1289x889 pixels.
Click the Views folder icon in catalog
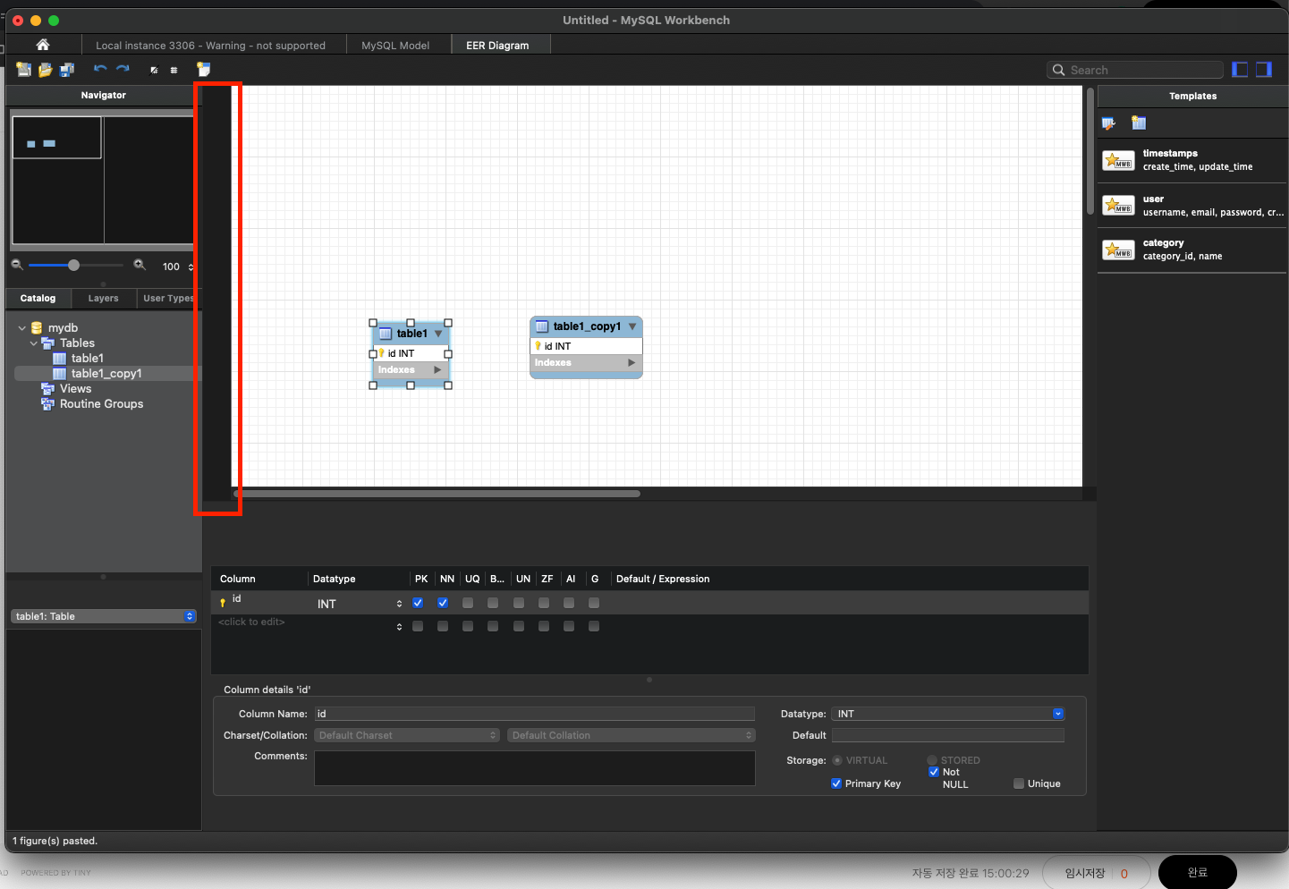(48, 389)
